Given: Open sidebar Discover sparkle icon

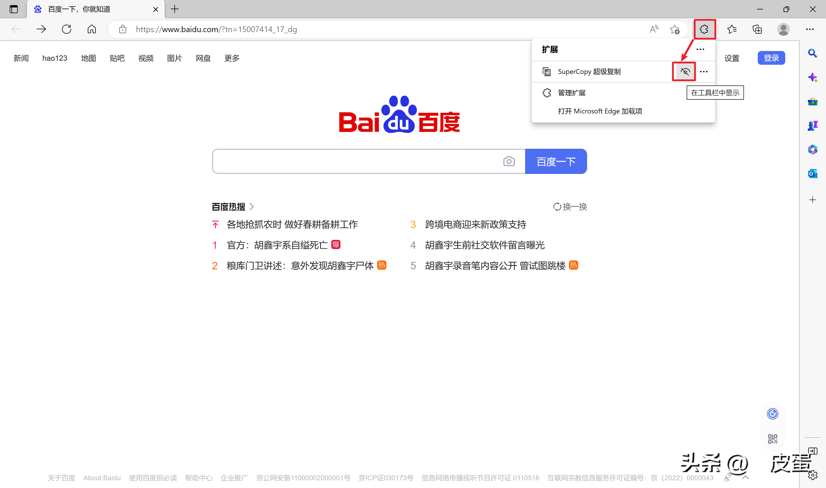Looking at the screenshot, I should [x=813, y=78].
